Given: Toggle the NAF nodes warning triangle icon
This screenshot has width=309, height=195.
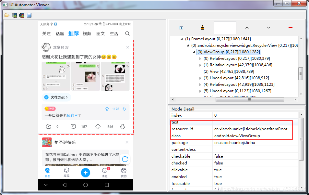Looking at the screenshot, I should tap(202, 28).
